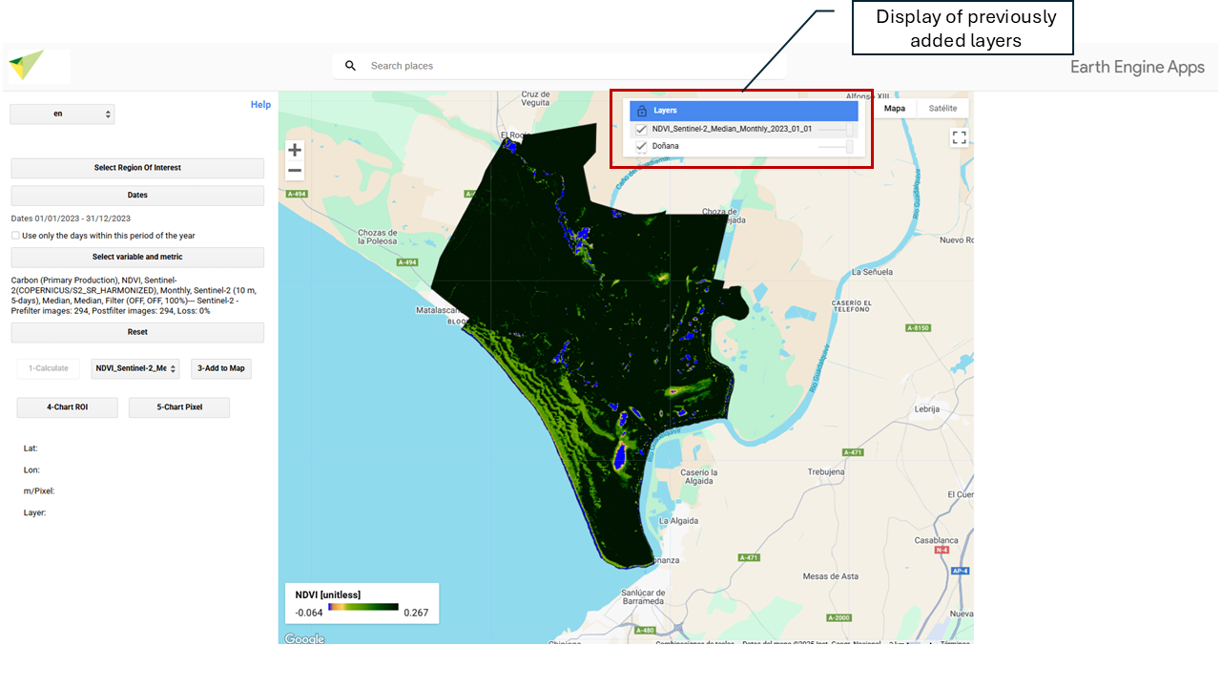This screenshot has width=1221, height=687.
Task: Toggle fullscreen map view icon
Action: pyautogui.click(x=959, y=137)
